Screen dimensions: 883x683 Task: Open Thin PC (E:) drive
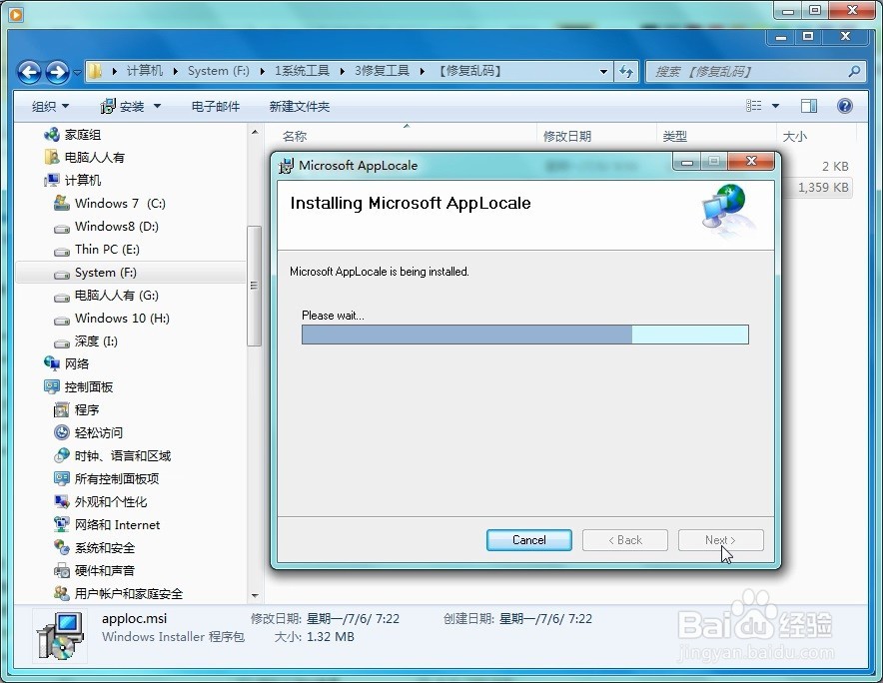tap(97, 250)
